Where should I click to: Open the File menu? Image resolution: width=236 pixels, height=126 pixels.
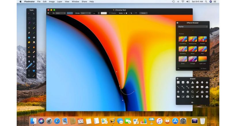point(39,1)
